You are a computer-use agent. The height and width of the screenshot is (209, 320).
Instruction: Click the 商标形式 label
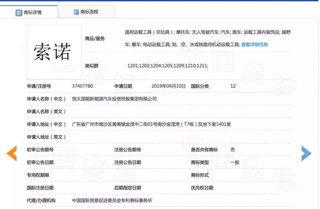[x=200, y=175]
